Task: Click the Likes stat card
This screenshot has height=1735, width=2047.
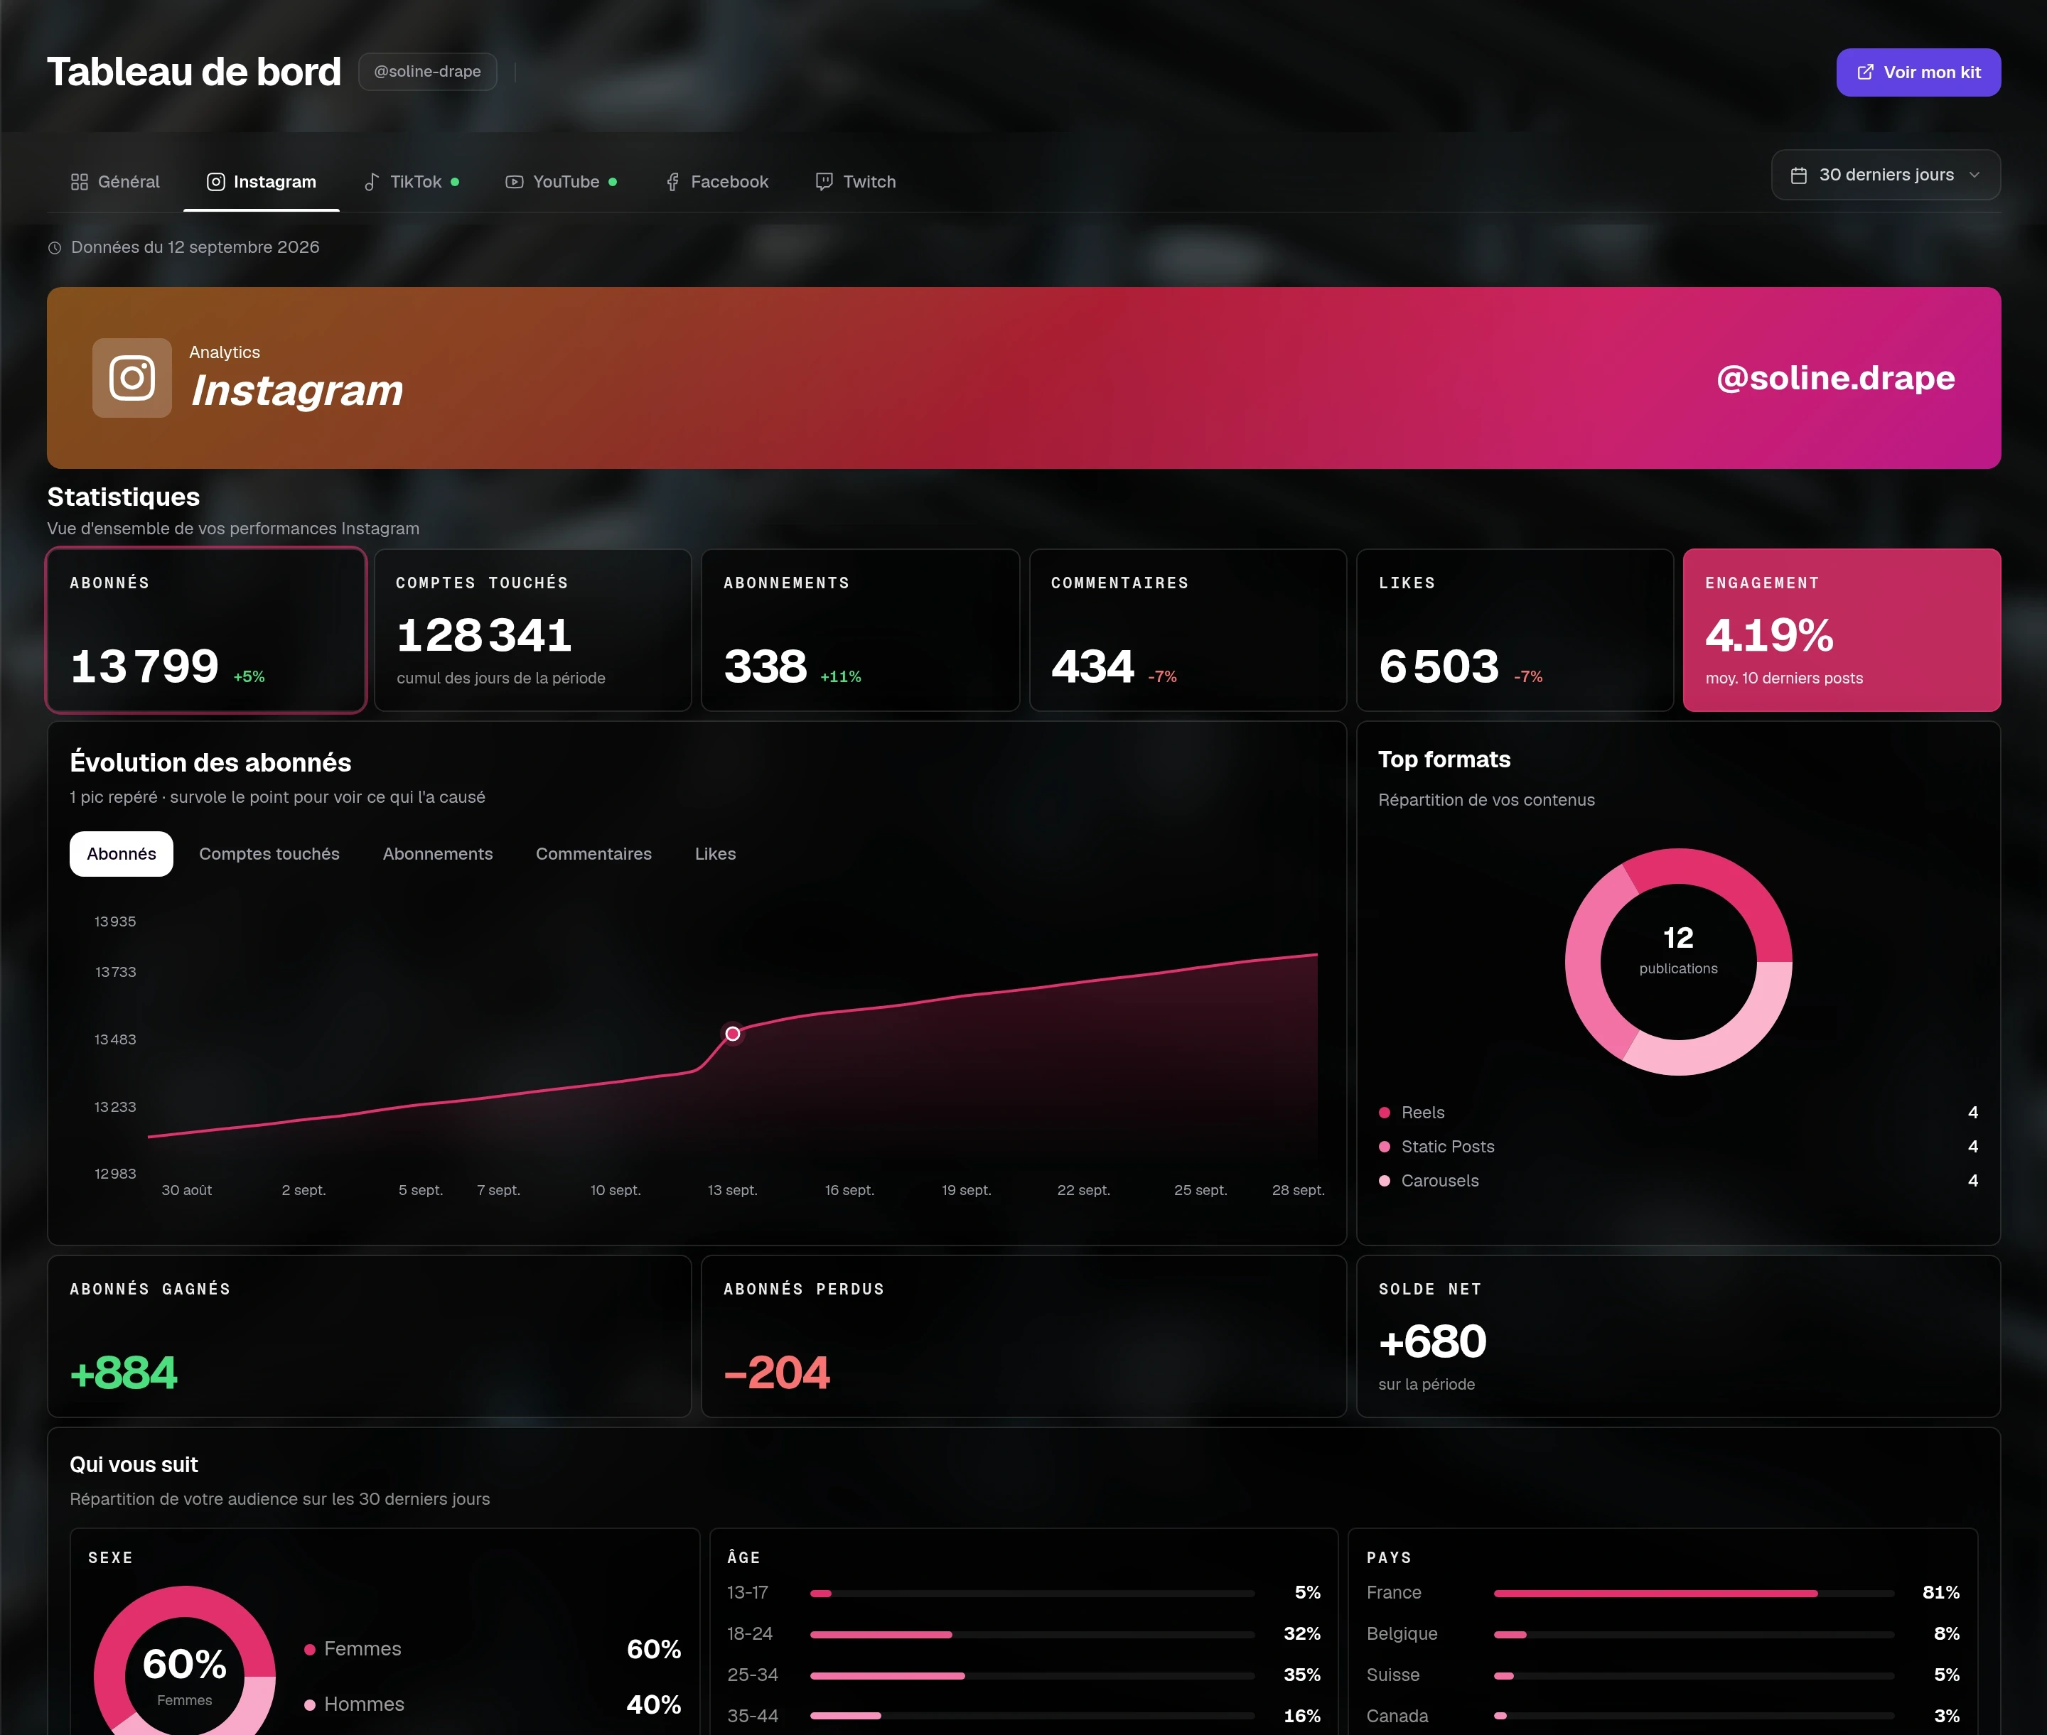Action: point(1515,630)
